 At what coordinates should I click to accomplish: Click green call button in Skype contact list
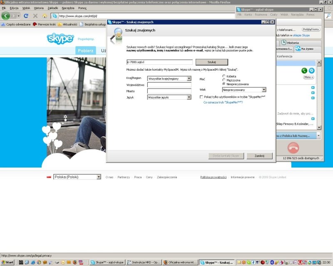click(x=304, y=71)
